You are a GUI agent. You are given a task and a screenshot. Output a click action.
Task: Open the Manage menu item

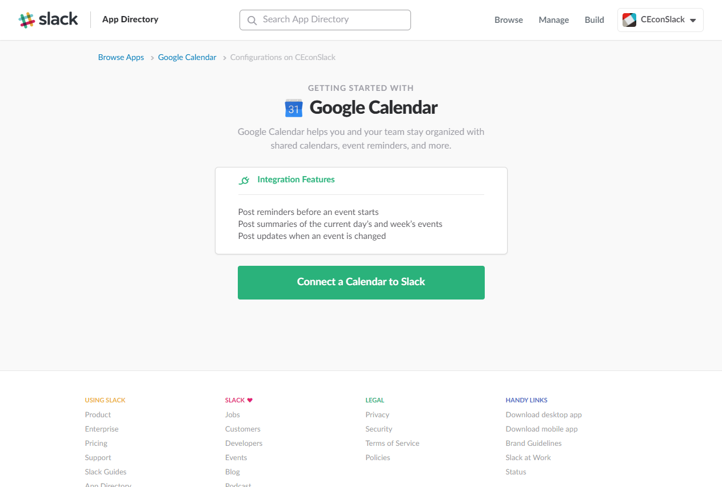click(554, 20)
